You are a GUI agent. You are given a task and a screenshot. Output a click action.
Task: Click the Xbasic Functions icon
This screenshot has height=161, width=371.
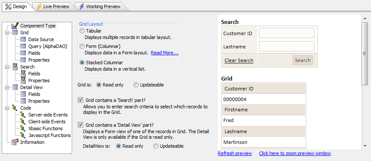click(23, 128)
